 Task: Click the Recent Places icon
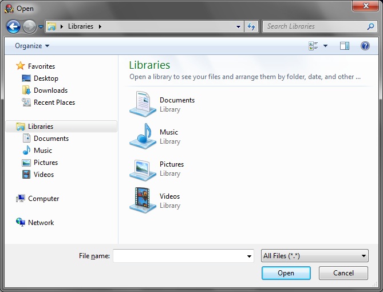26,102
